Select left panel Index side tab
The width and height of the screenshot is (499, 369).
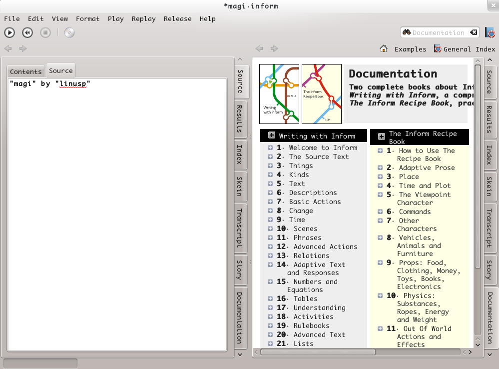(241, 154)
